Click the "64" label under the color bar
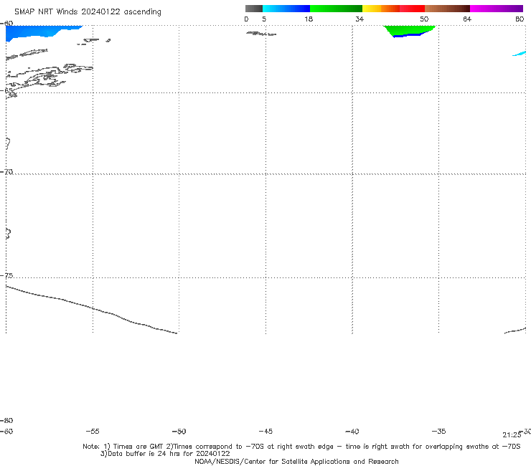Viewport: 531px width, 466px height. coord(467,19)
